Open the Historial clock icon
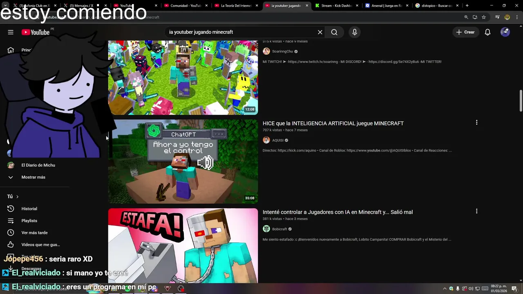The width and height of the screenshot is (523, 294). (11, 209)
